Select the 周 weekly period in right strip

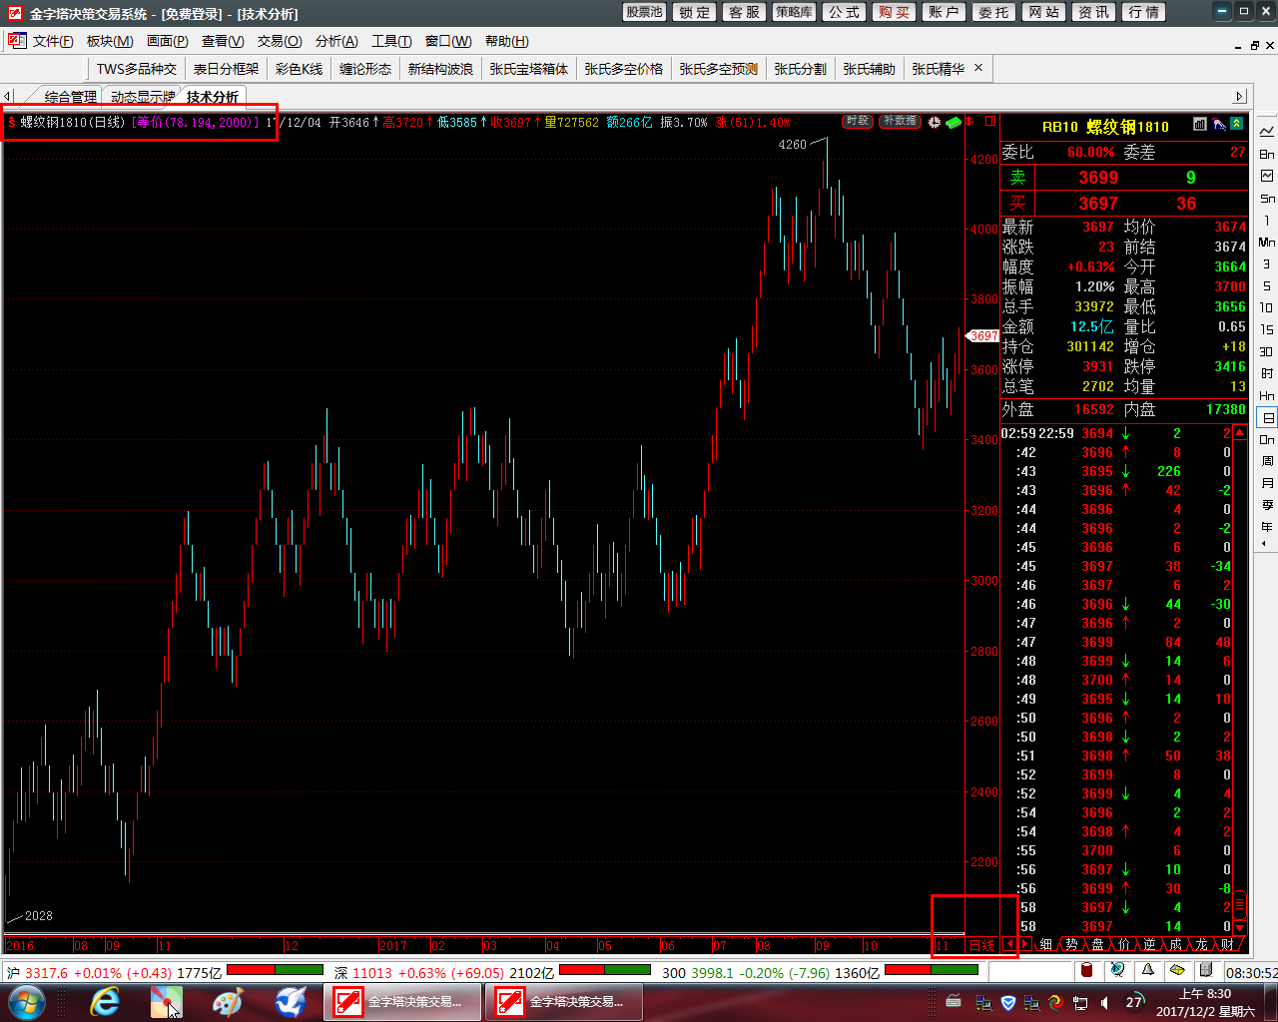(x=1267, y=461)
